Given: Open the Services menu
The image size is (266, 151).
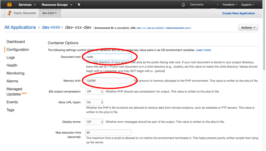Looking at the screenshot, I should coord(27,5).
